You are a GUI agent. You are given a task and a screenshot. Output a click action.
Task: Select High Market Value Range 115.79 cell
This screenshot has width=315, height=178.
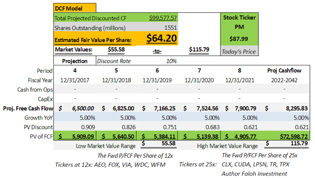pos(286,144)
